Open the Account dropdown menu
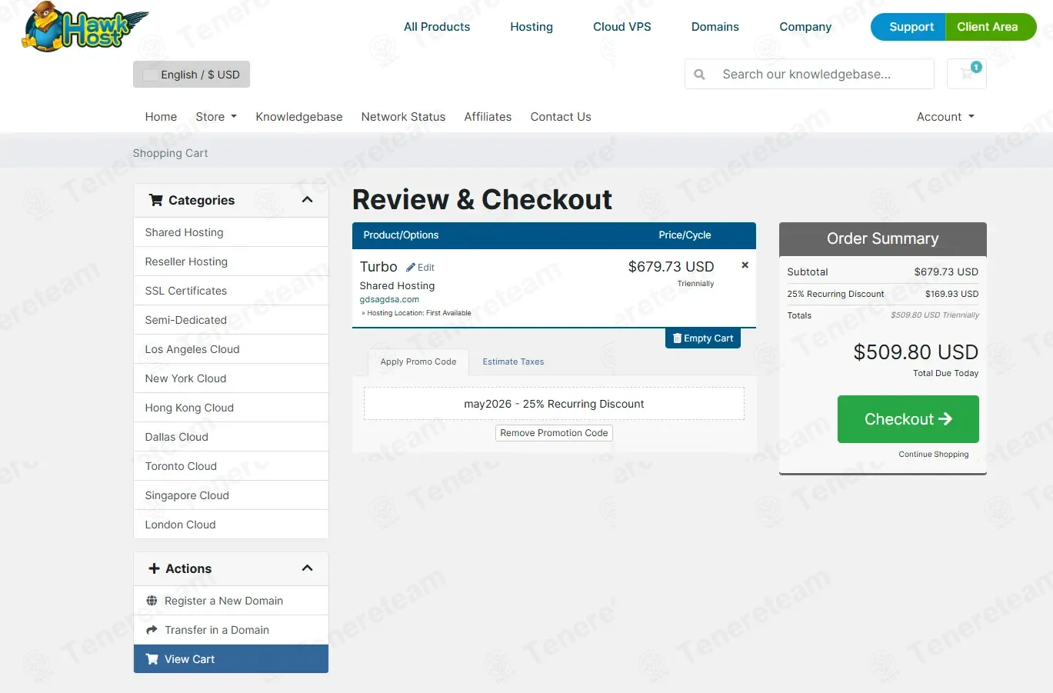The image size is (1053, 693). [945, 117]
